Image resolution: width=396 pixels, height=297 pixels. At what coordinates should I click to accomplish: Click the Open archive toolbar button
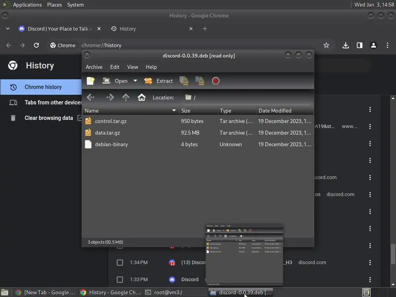(x=115, y=81)
